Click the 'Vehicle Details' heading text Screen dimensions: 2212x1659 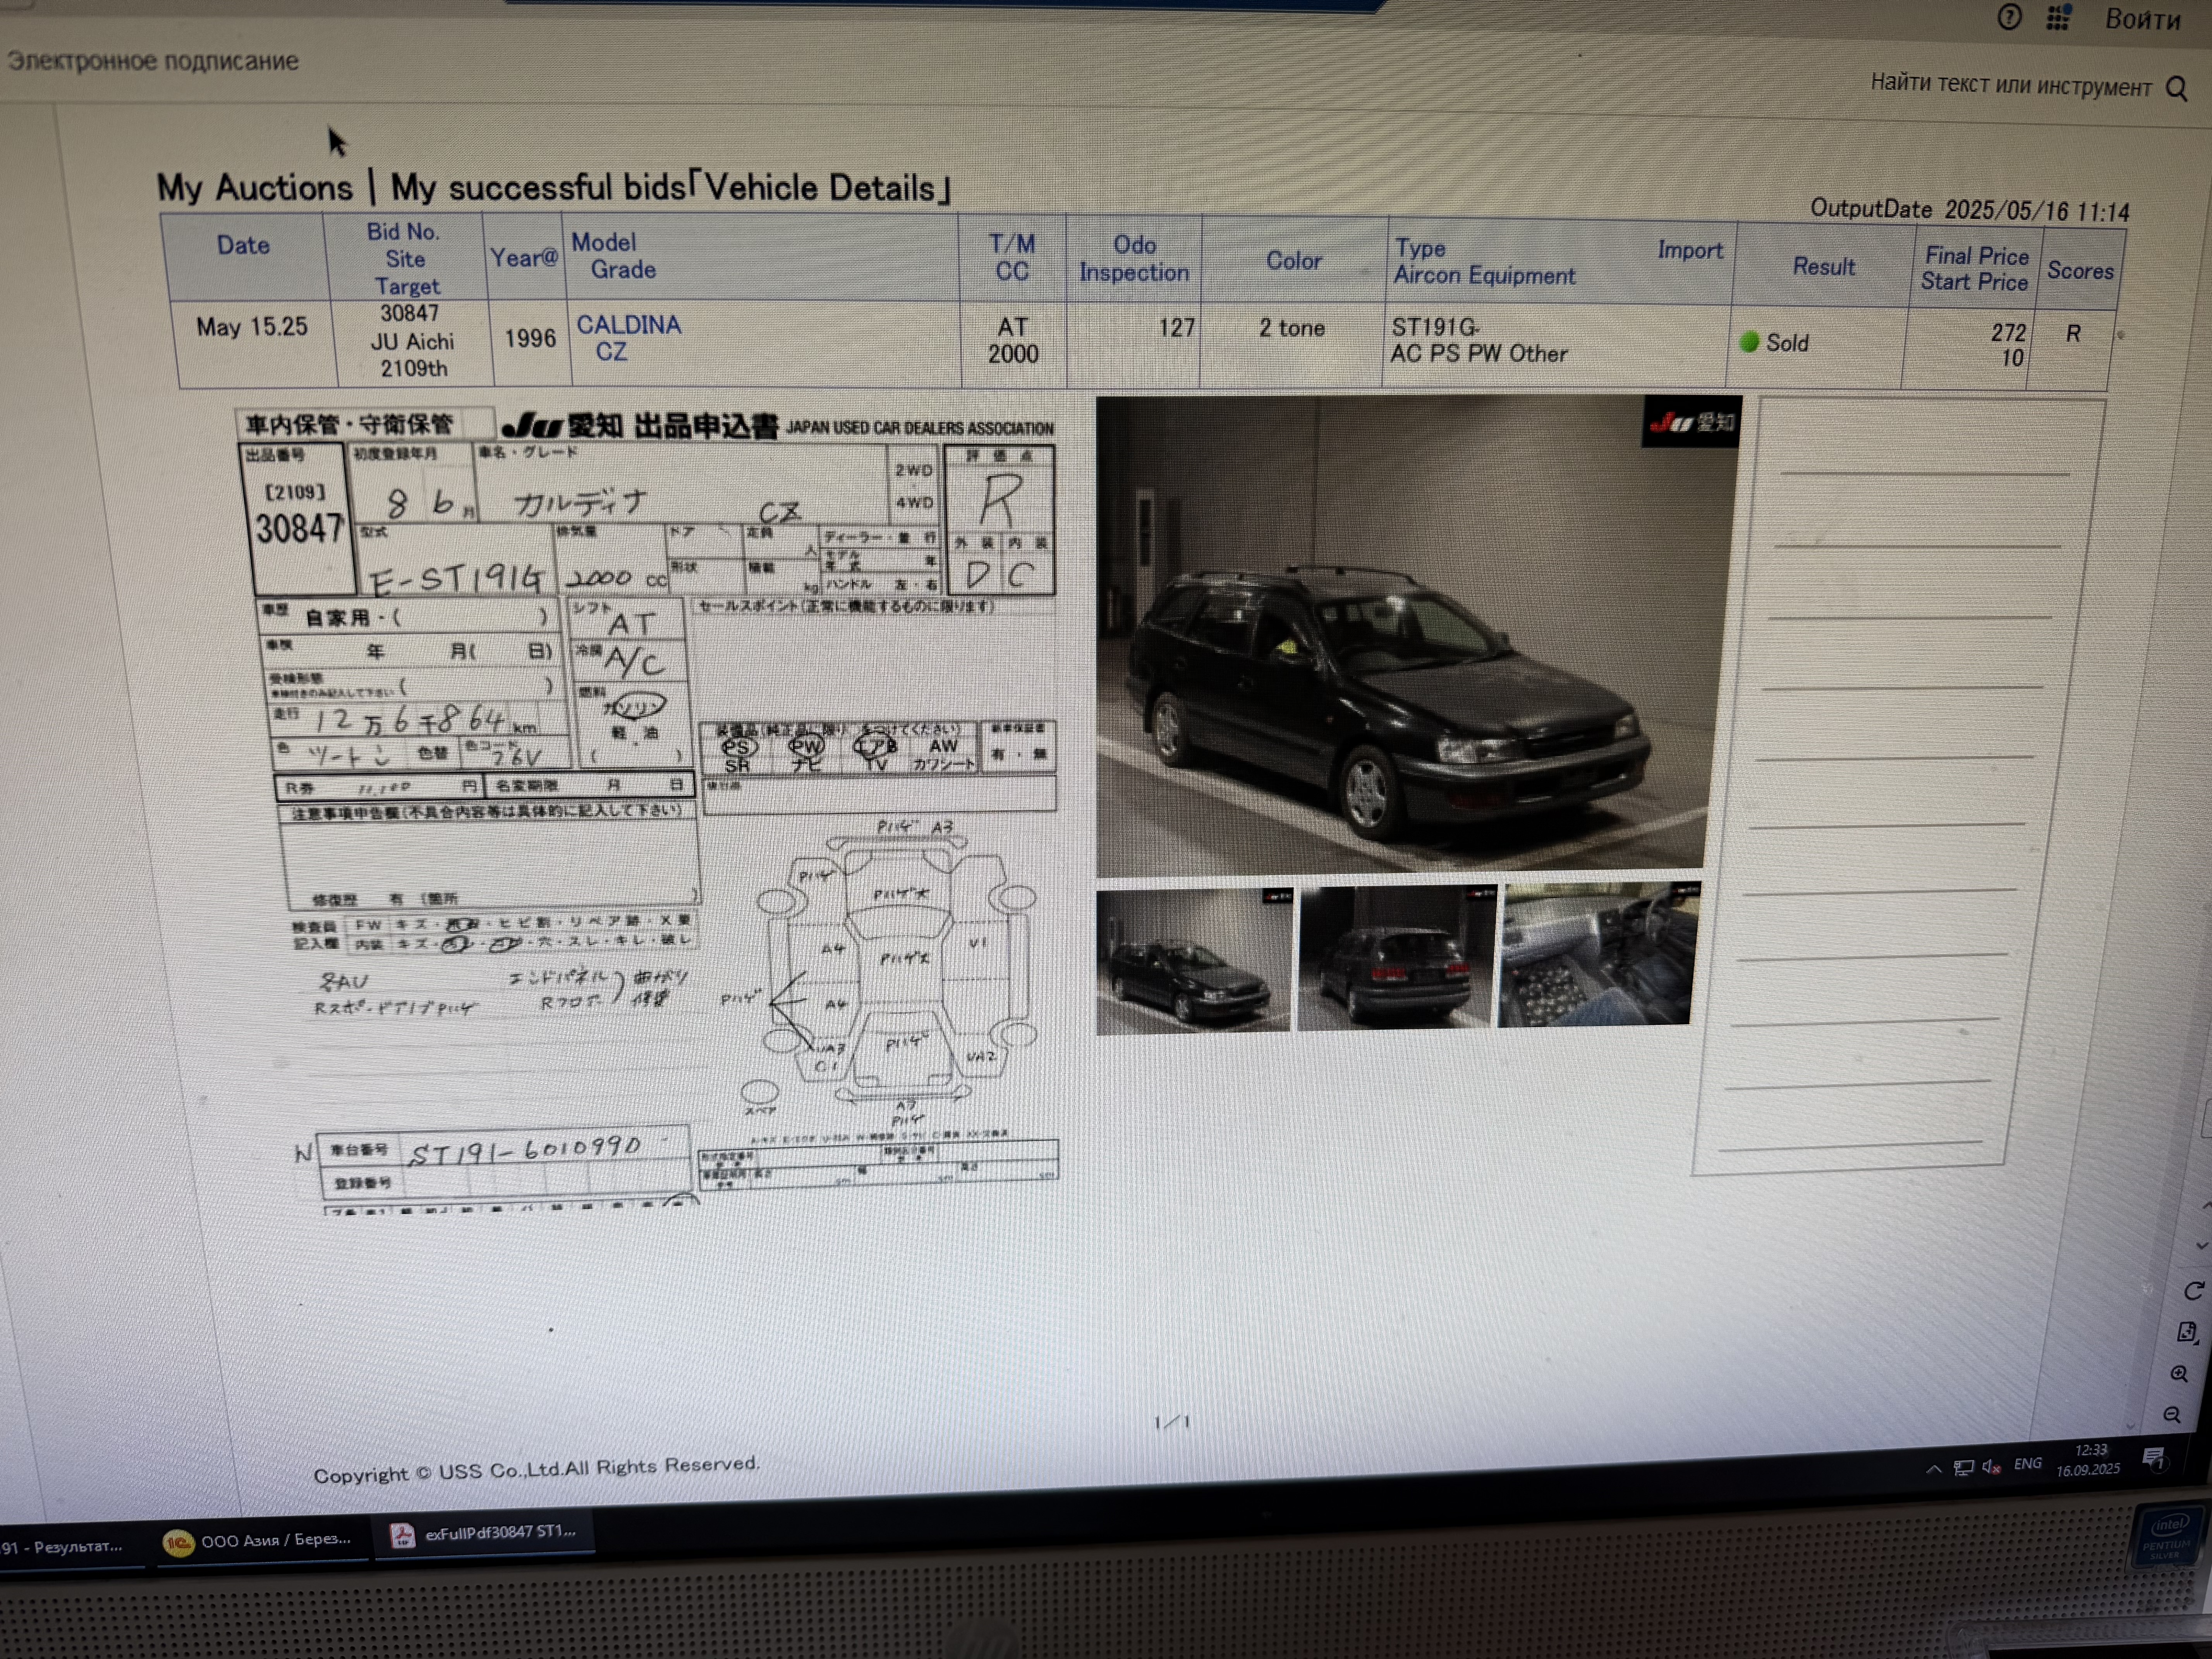820,187
